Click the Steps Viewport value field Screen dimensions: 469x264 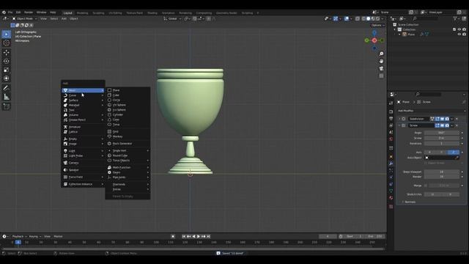pos(441,172)
